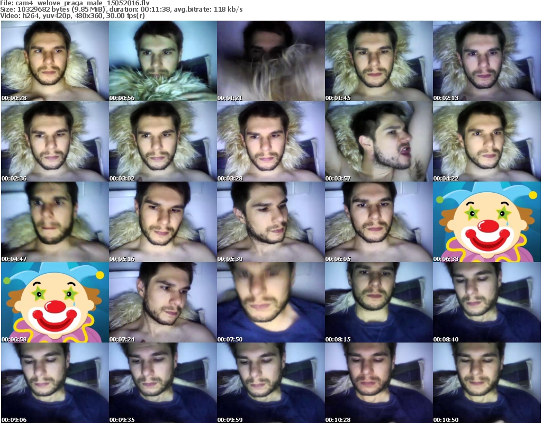Click the clown frame at 00:06:58
The width and height of the screenshot is (542, 423).
(x=55, y=302)
